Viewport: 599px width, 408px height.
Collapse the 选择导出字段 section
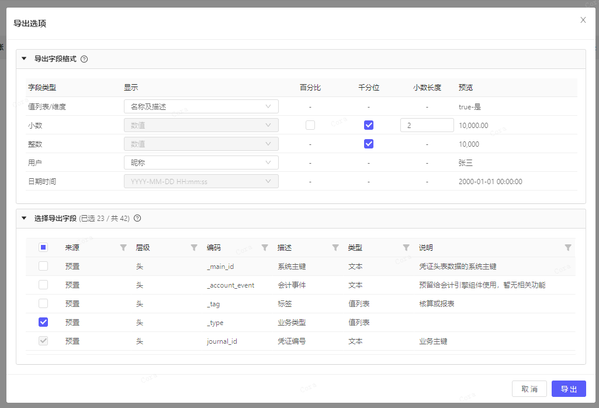coord(24,218)
